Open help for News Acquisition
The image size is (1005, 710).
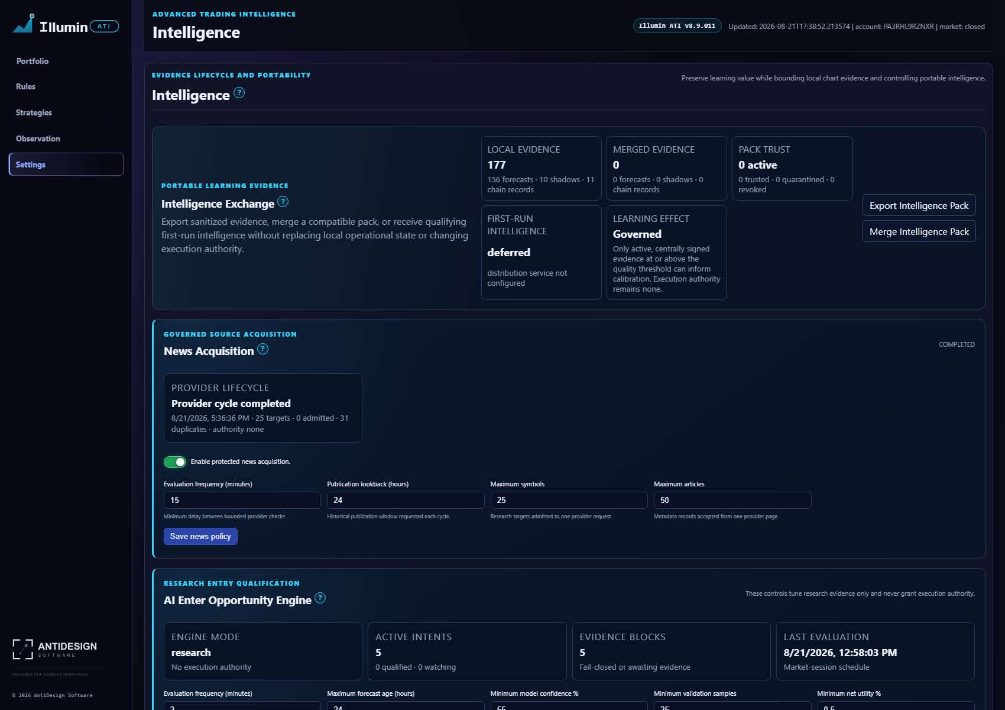pos(263,349)
